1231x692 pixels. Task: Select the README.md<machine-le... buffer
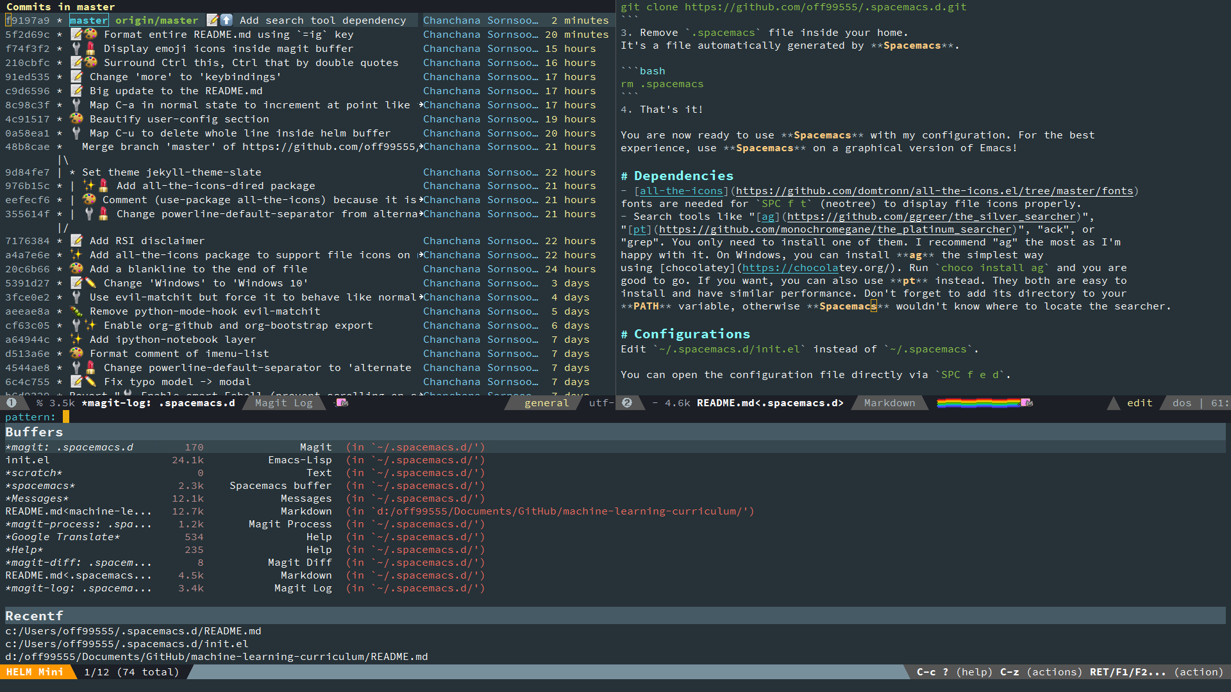615,511
